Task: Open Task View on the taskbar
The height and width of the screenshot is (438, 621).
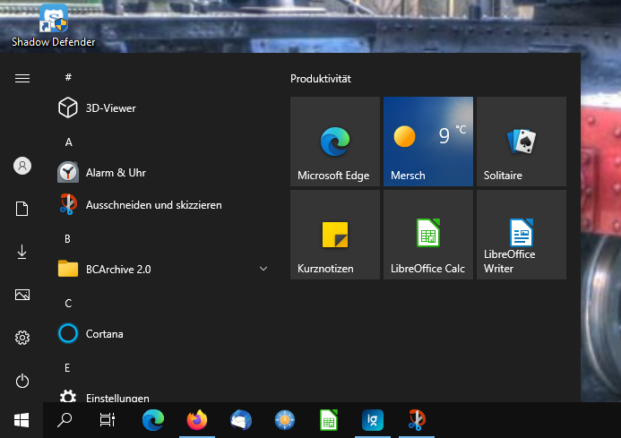Action: tap(108, 420)
